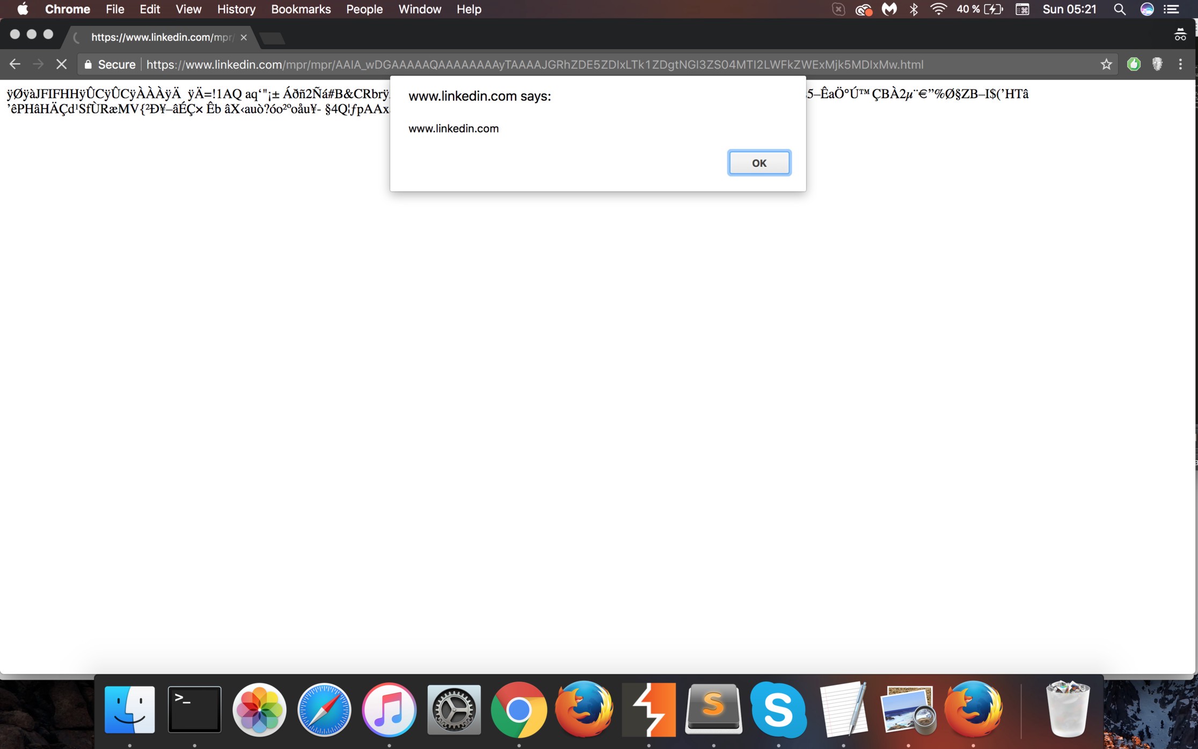Open iTunes from the Dock
The image size is (1198, 749).
[389, 709]
